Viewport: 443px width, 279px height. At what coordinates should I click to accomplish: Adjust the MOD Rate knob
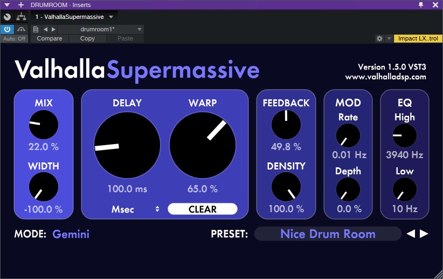348,135
